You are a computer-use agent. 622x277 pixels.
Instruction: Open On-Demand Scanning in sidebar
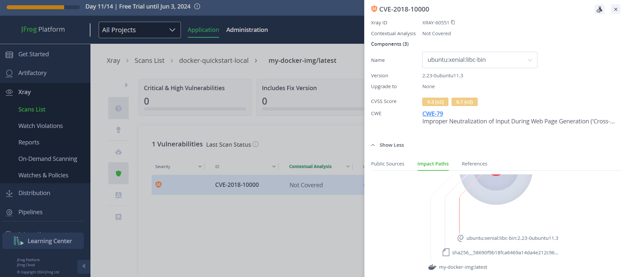48,159
